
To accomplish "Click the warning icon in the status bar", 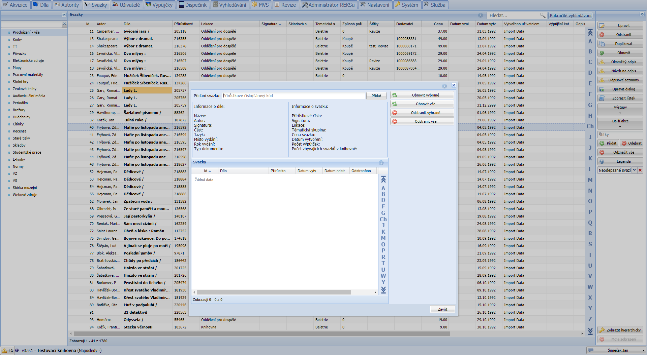I will pos(4,350).
